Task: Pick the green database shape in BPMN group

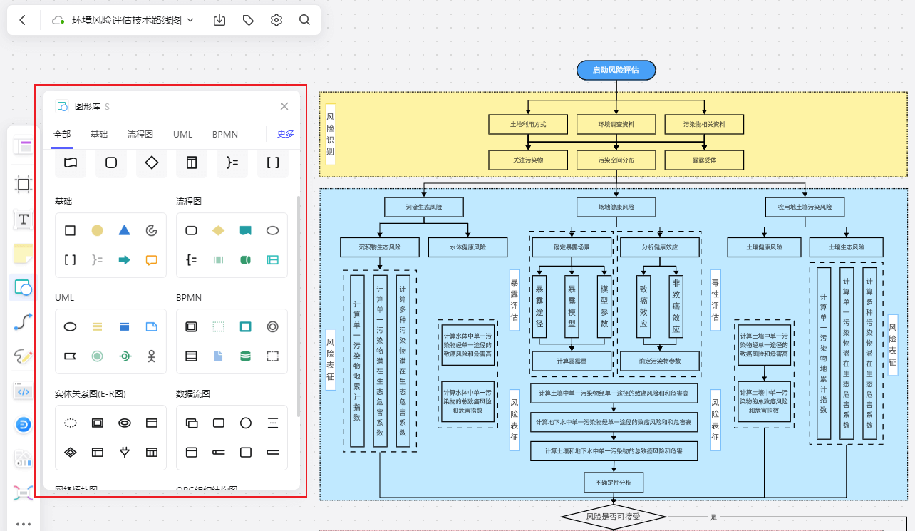Action: click(245, 356)
